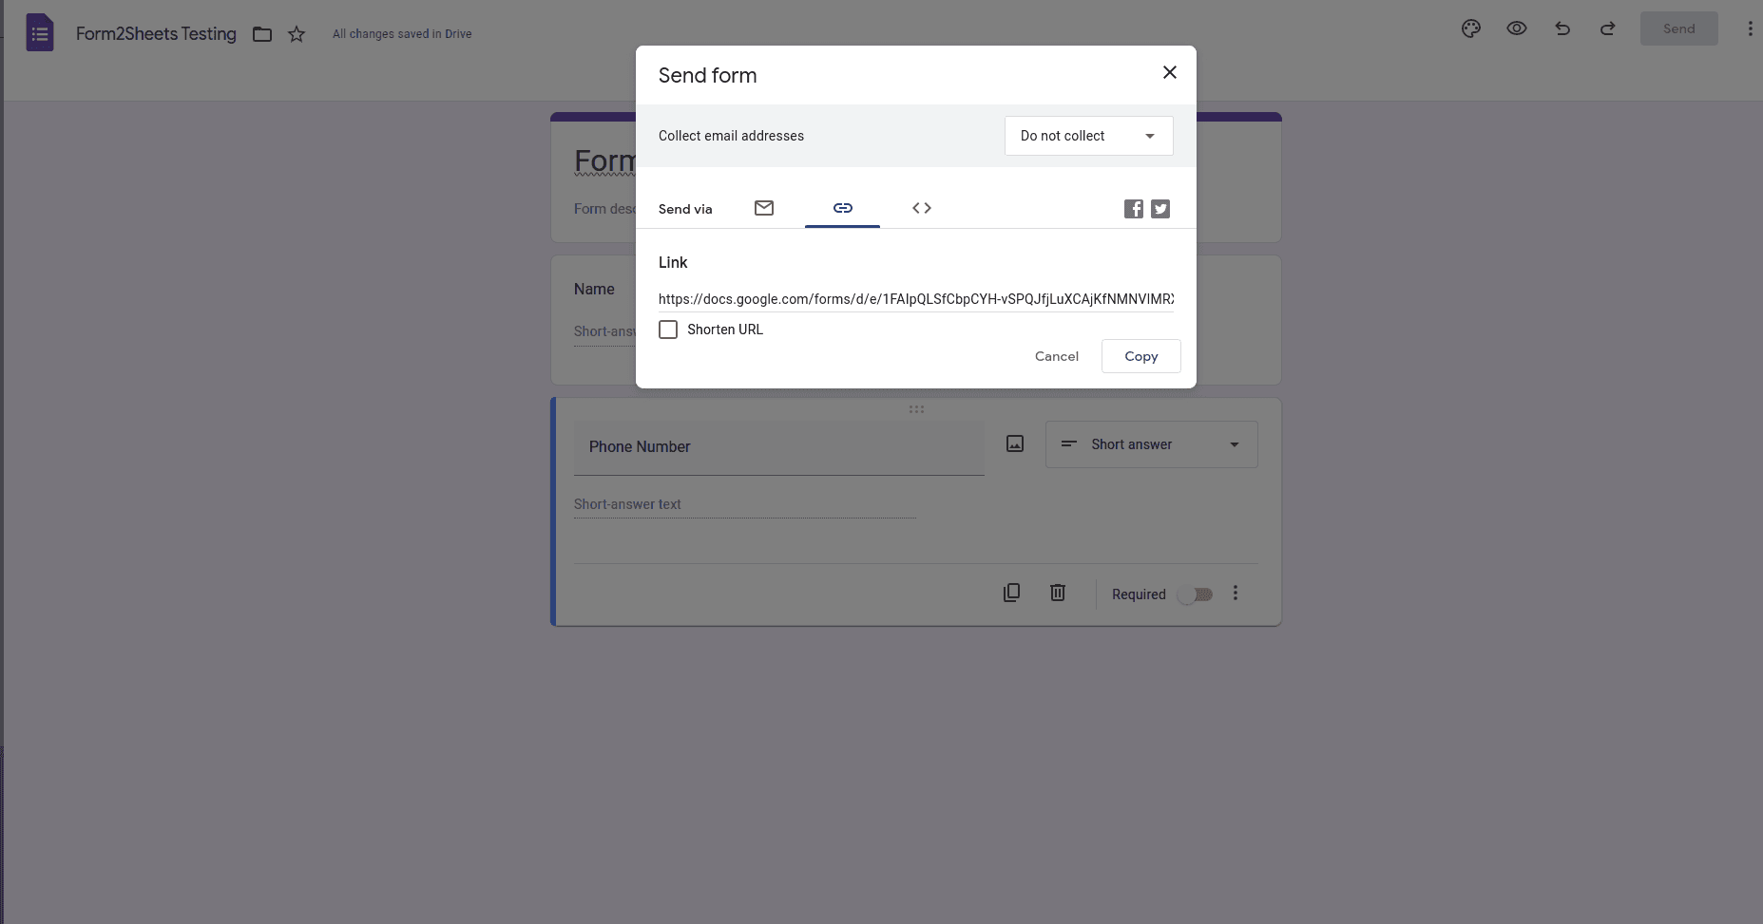Open question more options menu
1763x924 pixels.
point(1236,593)
